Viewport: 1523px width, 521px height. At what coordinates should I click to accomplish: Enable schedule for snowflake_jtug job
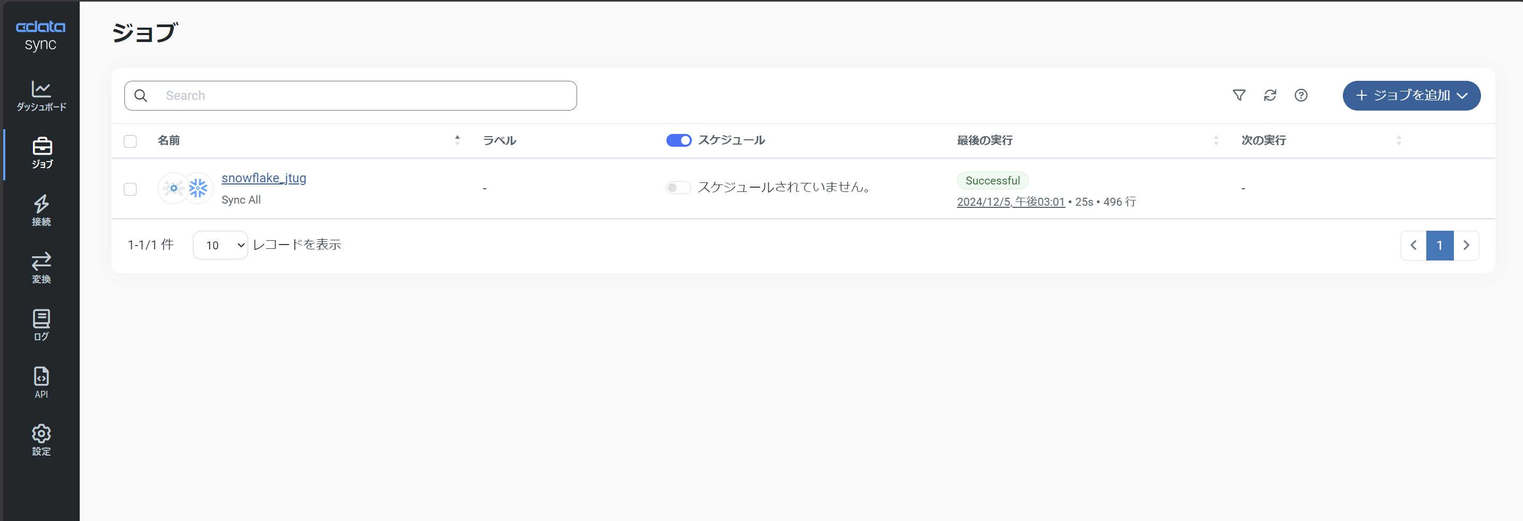(x=678, y=188)
